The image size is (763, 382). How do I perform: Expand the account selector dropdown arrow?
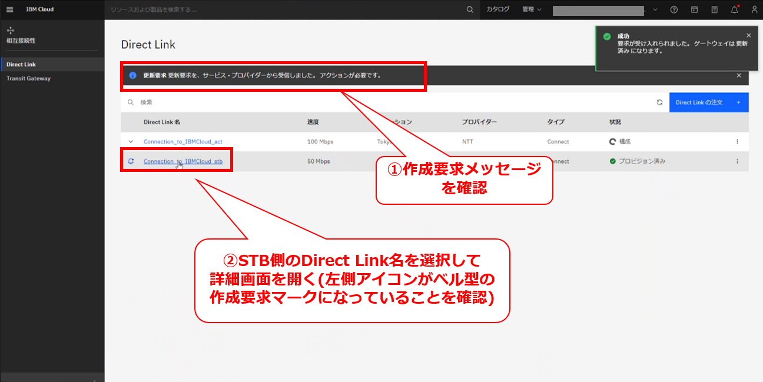pyautogui.click(x=655, y=10)
